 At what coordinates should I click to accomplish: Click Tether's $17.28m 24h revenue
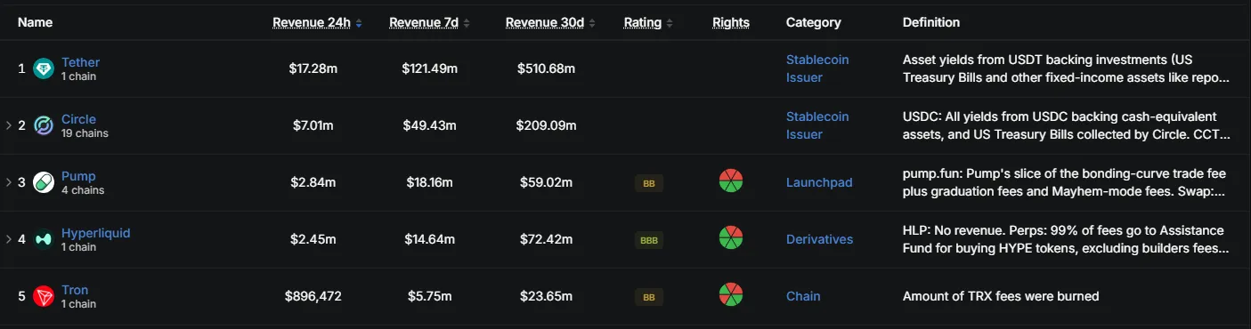(313, 68)
